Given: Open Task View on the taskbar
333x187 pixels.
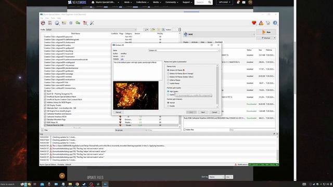Looking at the screenshot, I should [x=35, y=184].
